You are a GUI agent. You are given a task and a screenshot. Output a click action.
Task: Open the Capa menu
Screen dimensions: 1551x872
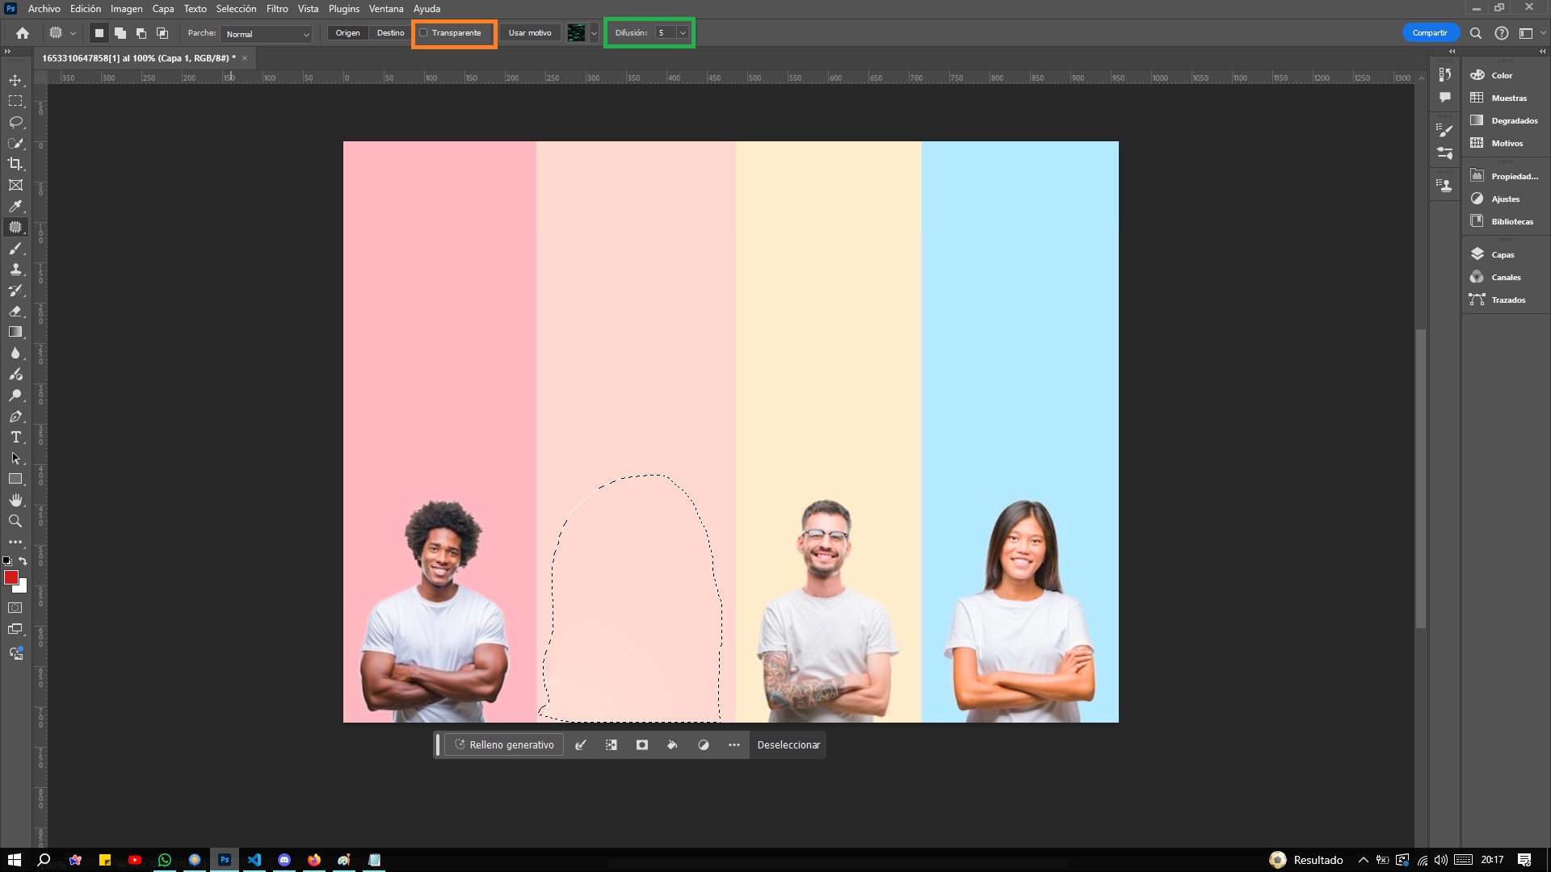[x=163, y=9]
